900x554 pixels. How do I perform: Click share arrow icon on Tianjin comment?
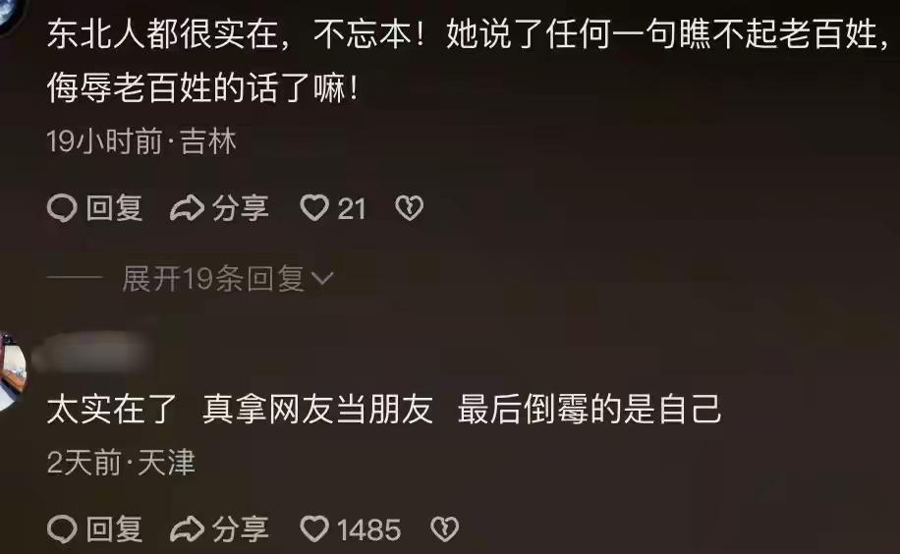(187, 528)
